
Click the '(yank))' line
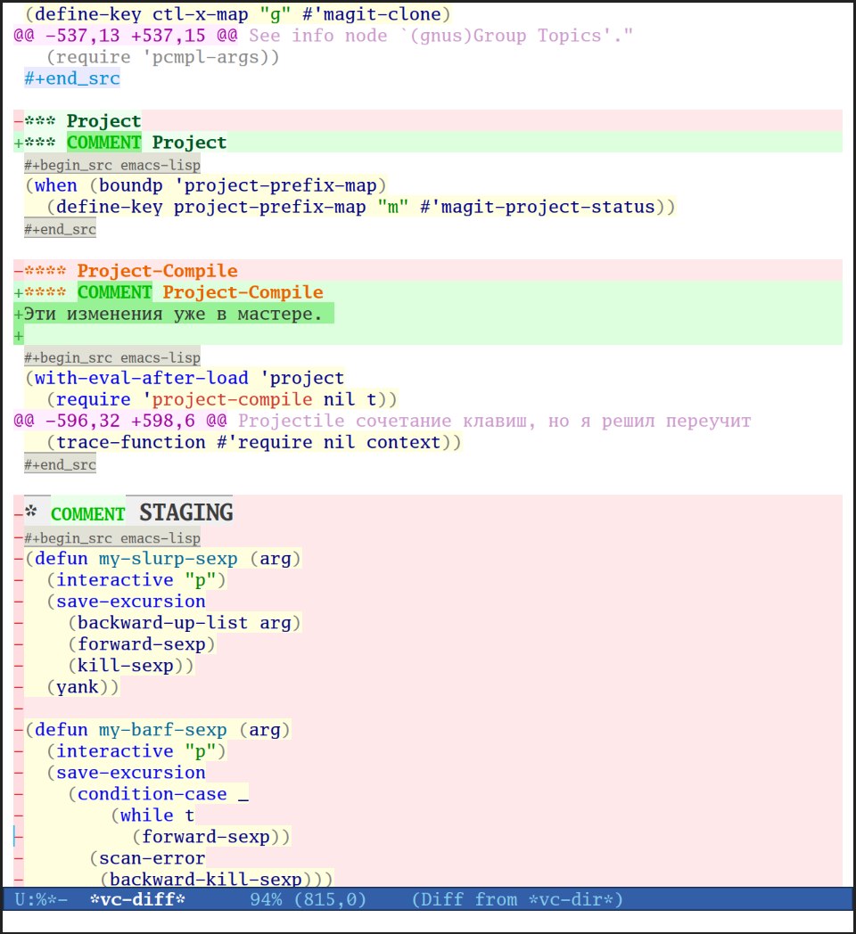[83, 687]
